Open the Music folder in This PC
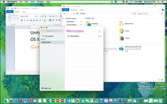167x104 pixels. coord(124,31)
